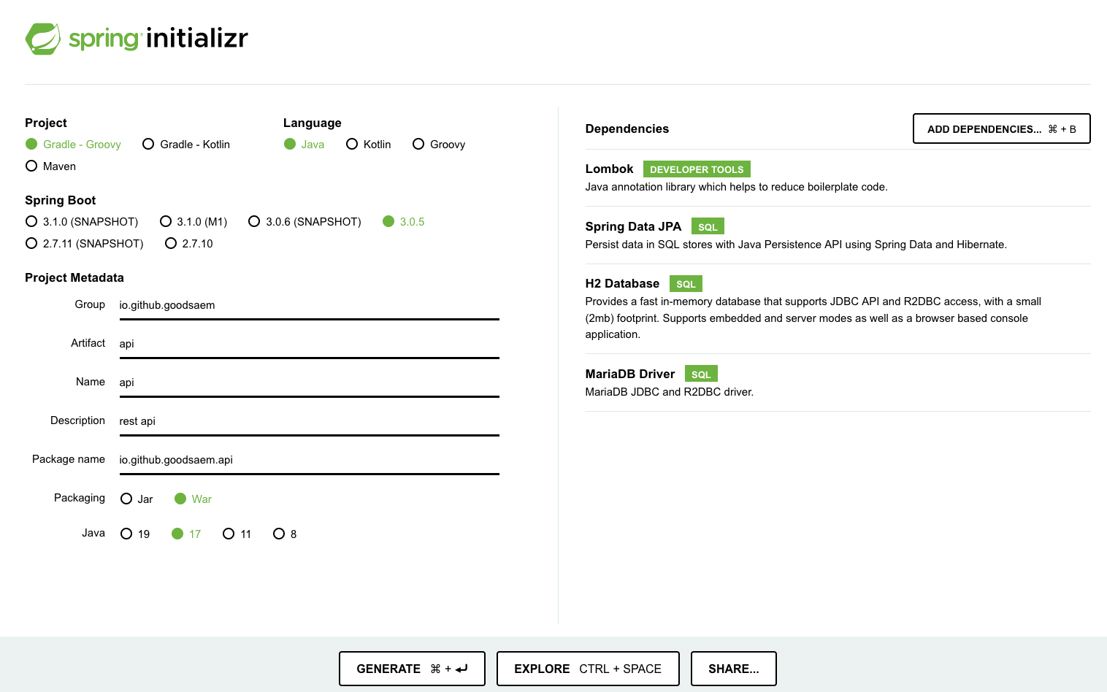Select Spring Boot version 2.7.10
The width and height of the screenshot is (1107, 692).
pyautogui.click(x=189, y=244)
